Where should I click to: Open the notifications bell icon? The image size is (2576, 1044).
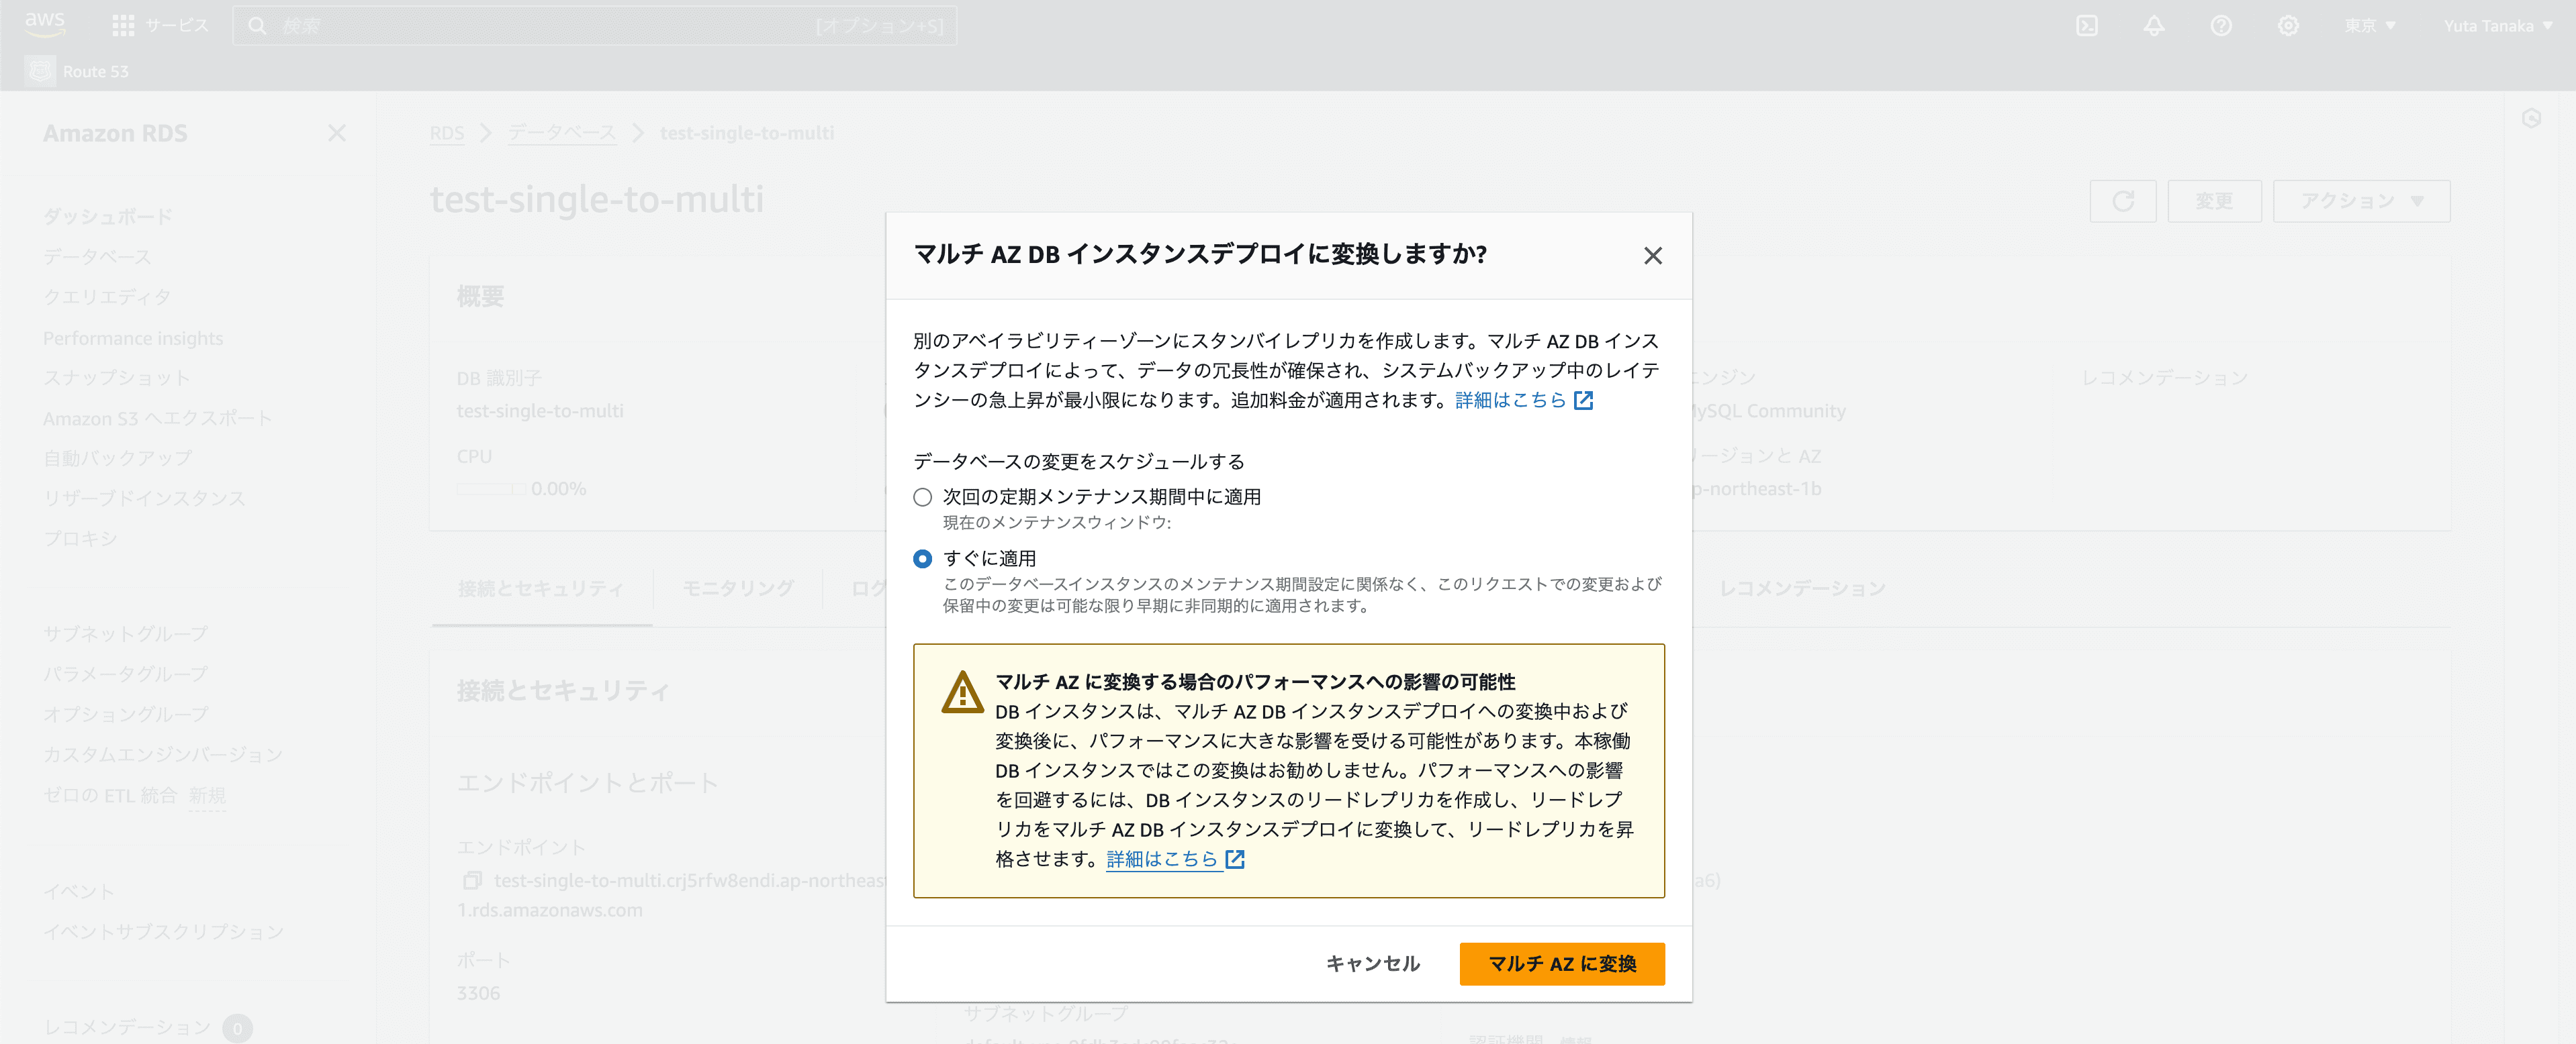pos(2154,26)
